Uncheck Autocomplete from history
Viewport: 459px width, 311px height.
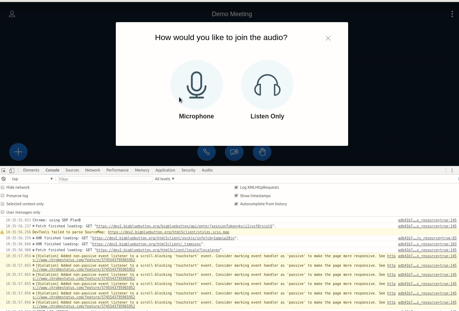pos(236,204)
